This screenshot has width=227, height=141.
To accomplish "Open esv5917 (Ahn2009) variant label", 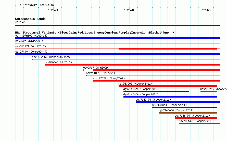I will [96, 68].
